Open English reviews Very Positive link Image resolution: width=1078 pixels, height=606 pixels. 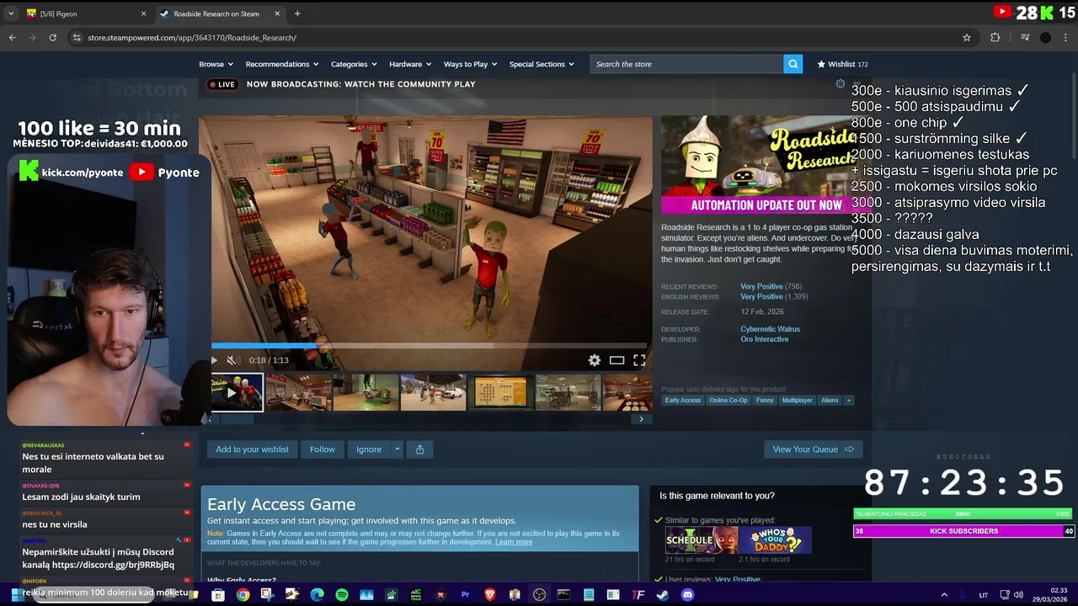[x=761, y=297]
